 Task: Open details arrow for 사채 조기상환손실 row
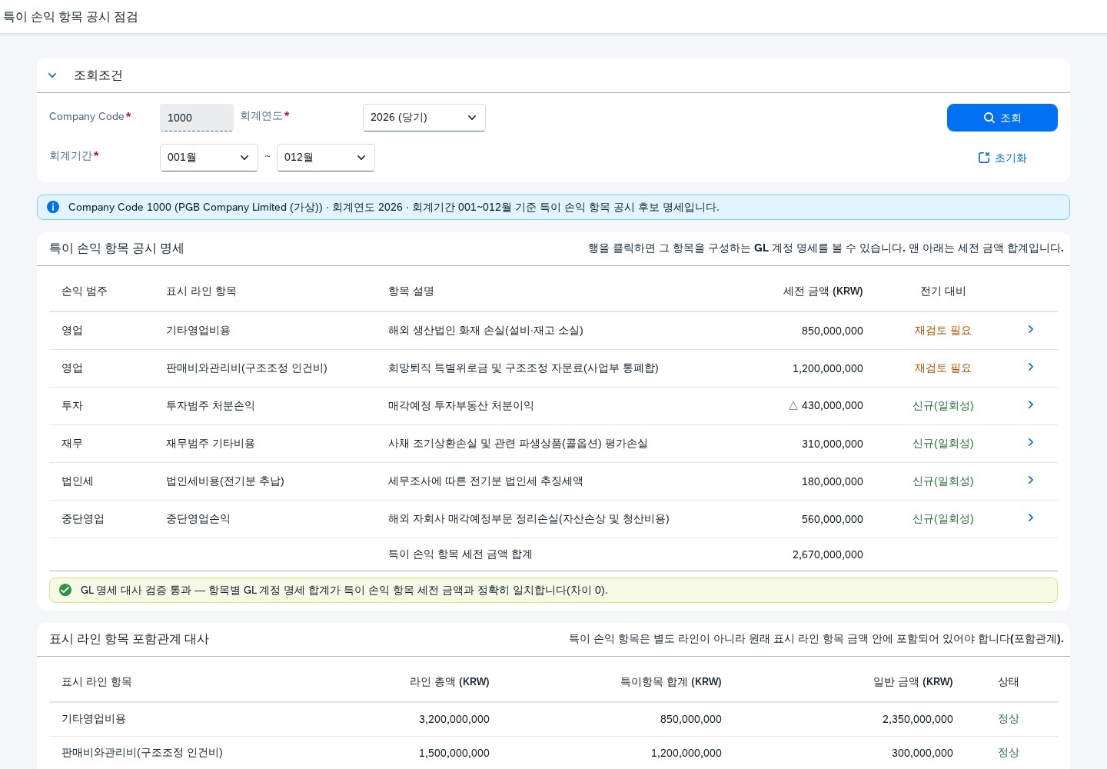(1031, 442)
